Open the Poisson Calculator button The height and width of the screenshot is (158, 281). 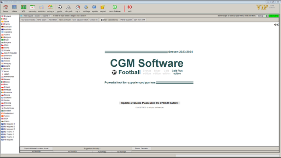(x=141, y=148)
